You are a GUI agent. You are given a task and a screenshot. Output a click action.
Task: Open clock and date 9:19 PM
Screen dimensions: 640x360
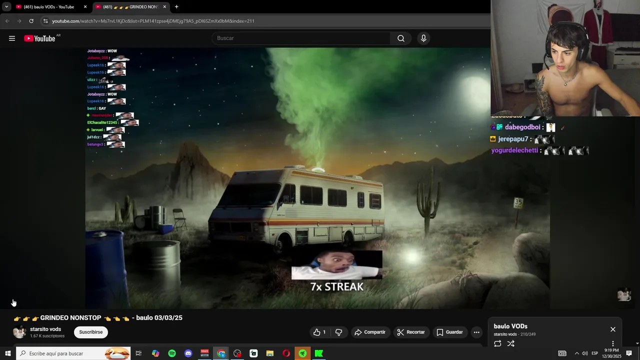coord(611,353)
